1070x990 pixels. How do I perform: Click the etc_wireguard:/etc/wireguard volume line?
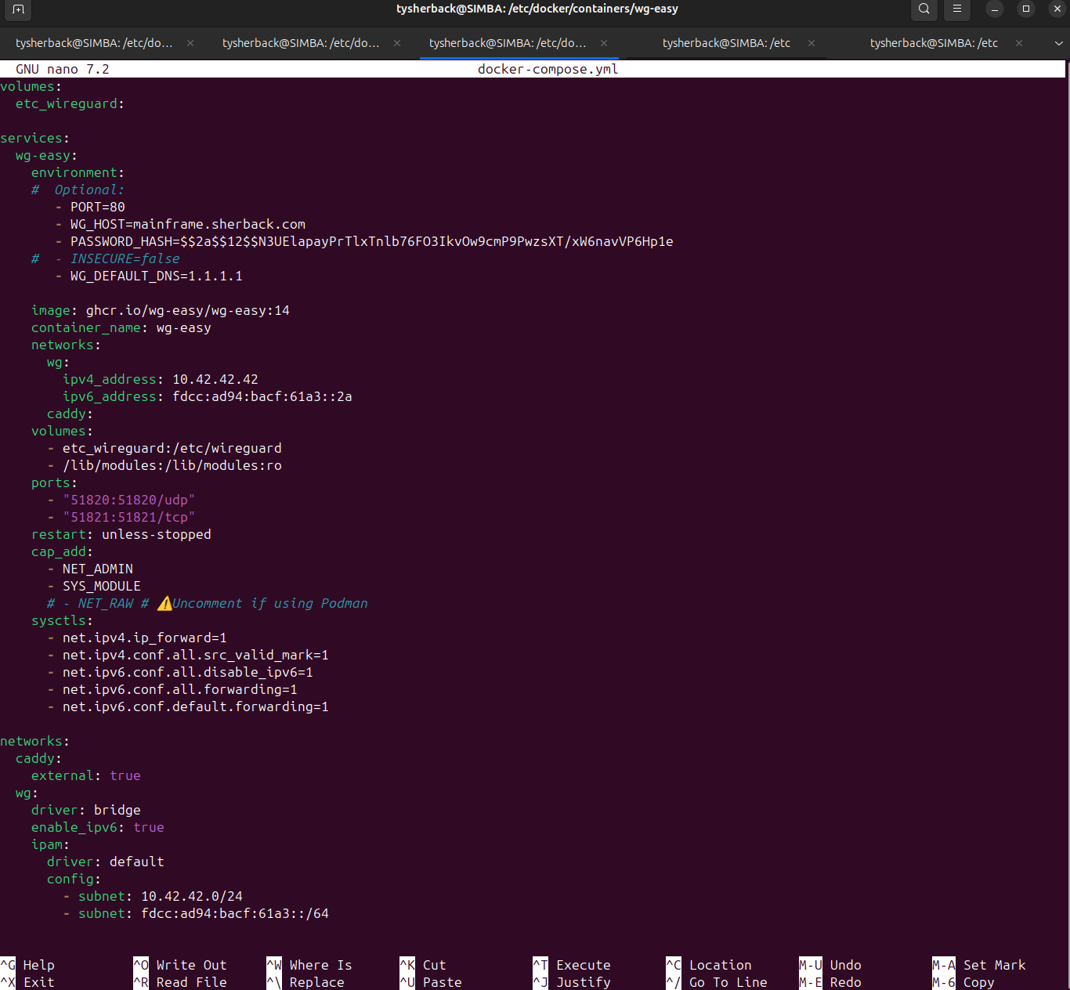tap(164, 448)
